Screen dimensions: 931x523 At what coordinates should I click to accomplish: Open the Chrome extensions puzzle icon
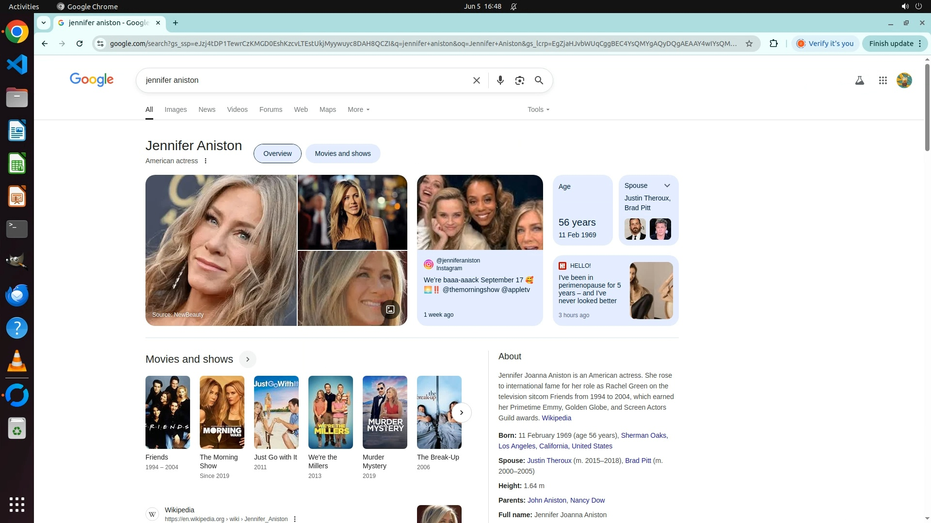[x=773, y=44]
